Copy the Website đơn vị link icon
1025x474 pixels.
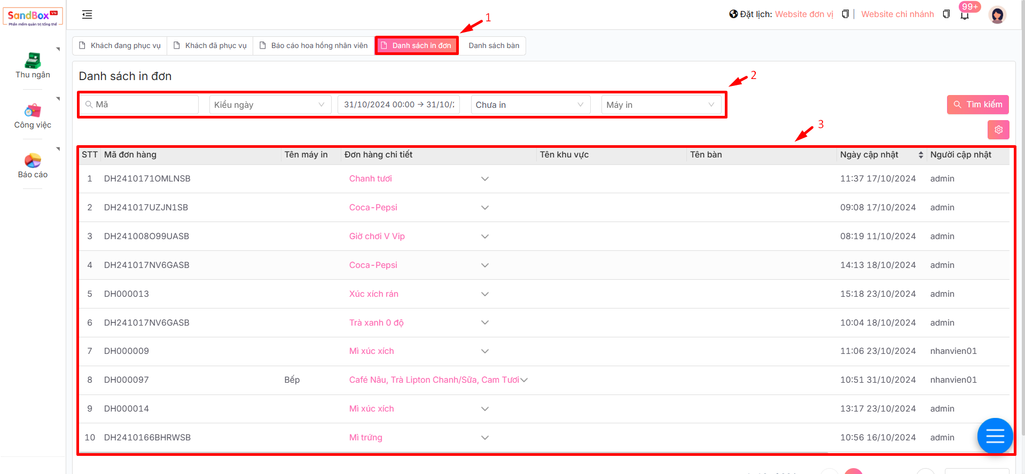point(845,14)
